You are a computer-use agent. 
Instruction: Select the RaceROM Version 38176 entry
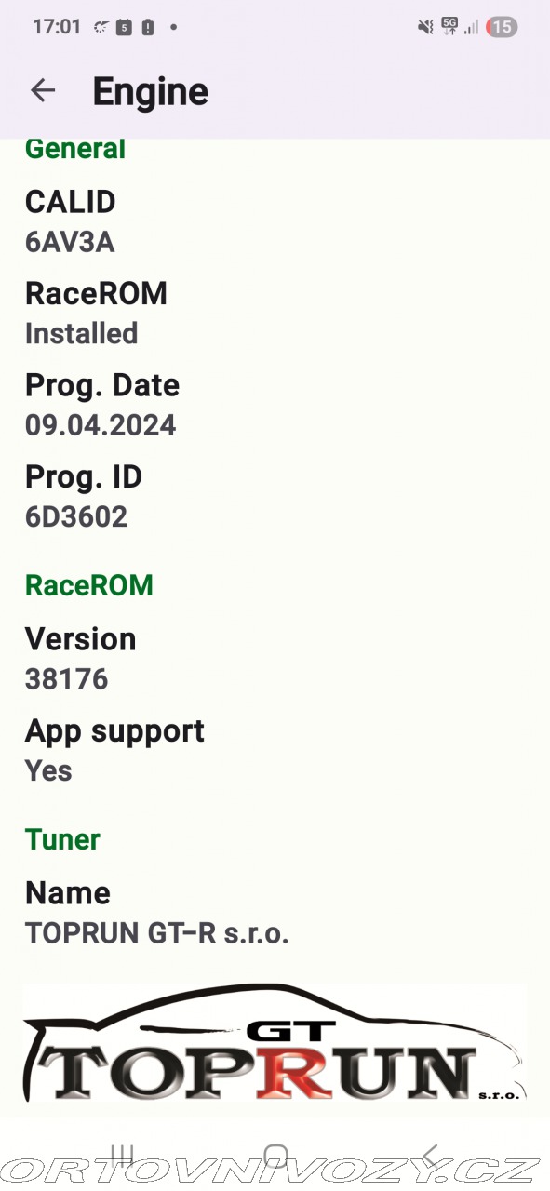(275, 659)
